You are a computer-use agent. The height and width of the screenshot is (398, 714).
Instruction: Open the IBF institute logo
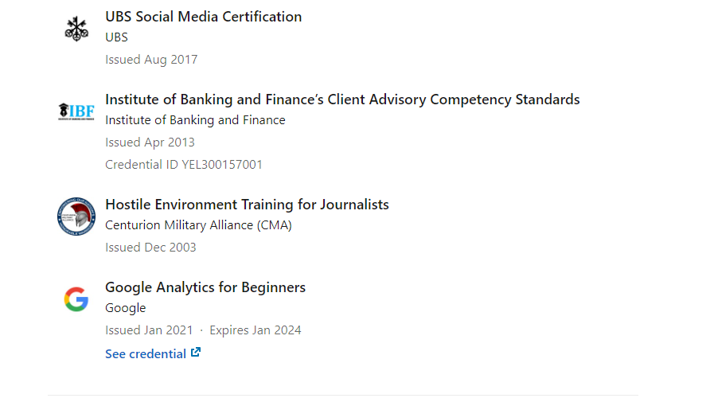click(x=76, y=111)
